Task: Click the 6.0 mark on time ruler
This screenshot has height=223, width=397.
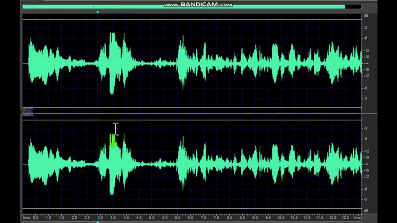Action: pyautogui.click(x=178, y=218)
